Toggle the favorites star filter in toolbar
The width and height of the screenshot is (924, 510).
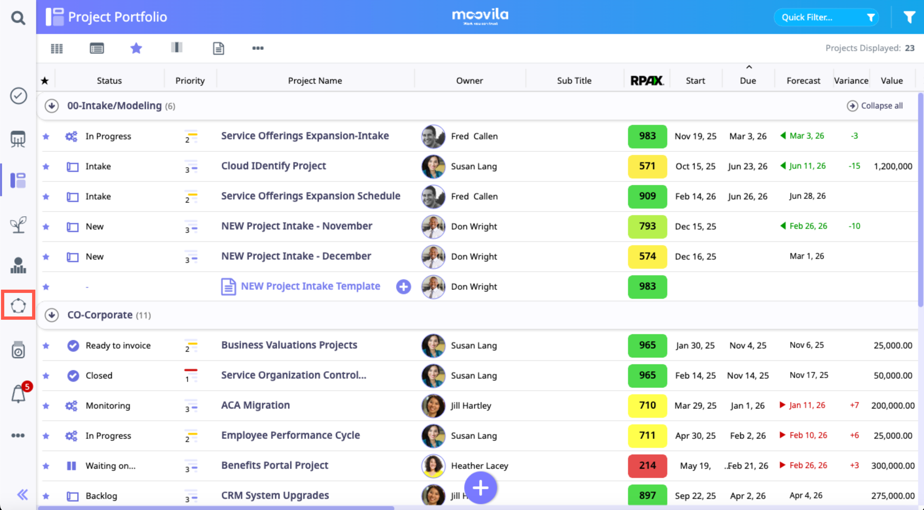point(136,48)
